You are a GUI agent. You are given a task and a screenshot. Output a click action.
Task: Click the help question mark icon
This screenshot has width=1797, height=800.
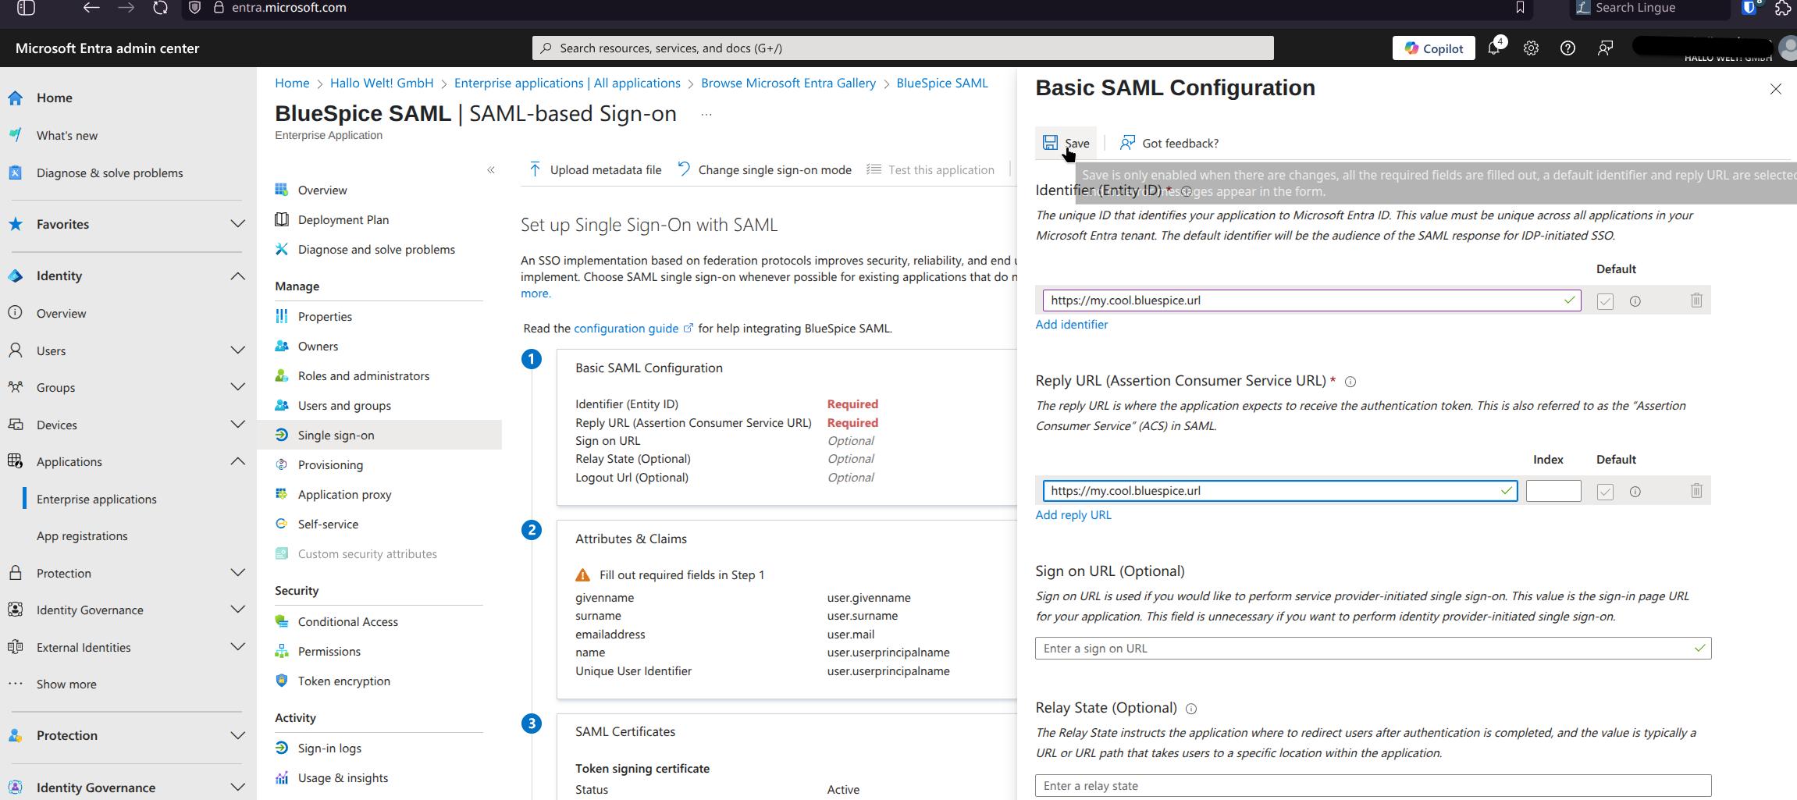1567,48
